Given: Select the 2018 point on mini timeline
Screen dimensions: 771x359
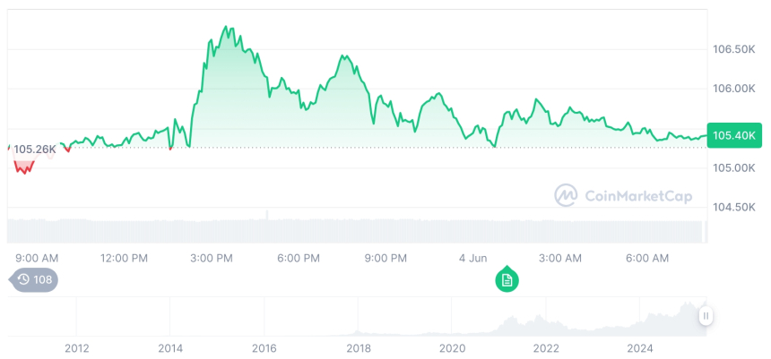Looking at the screenshot, I should [x=359, y=348].
